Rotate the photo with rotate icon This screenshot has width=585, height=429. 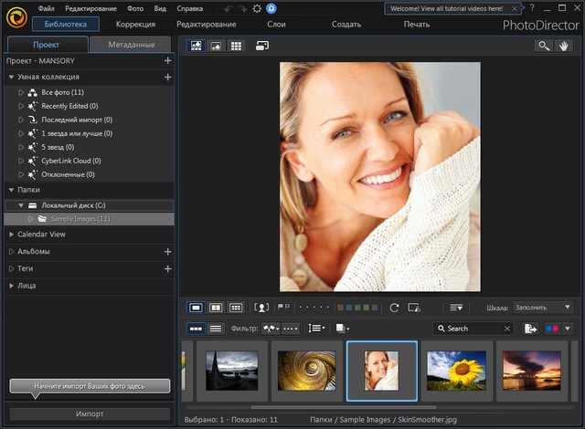[x=394, y=308]
